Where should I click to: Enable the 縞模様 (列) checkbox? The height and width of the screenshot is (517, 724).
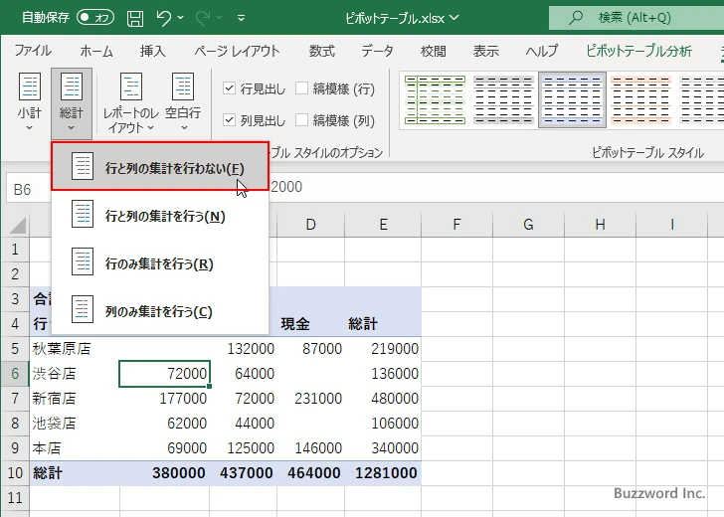point(301,120)
